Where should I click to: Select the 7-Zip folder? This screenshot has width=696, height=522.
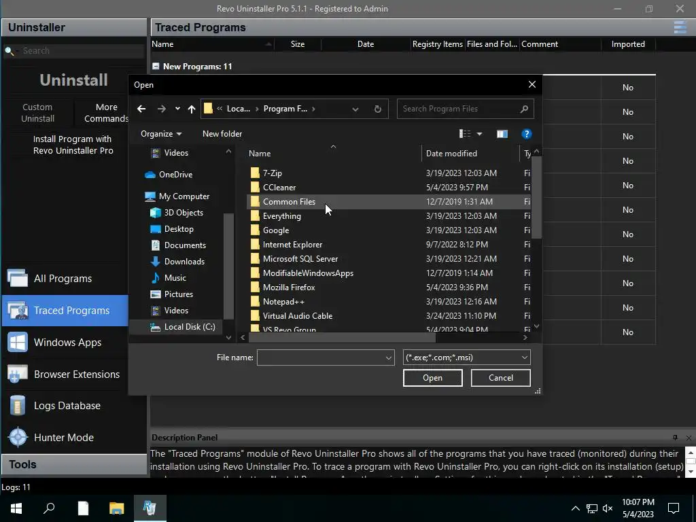point(272,173)
